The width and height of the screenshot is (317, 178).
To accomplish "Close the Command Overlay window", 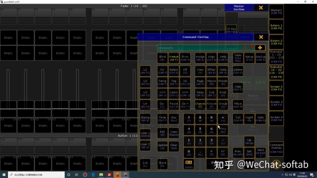I will [x=261, y=37].
